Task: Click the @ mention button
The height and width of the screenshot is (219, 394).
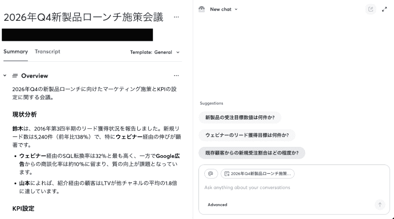Action: tap(211, 173)
